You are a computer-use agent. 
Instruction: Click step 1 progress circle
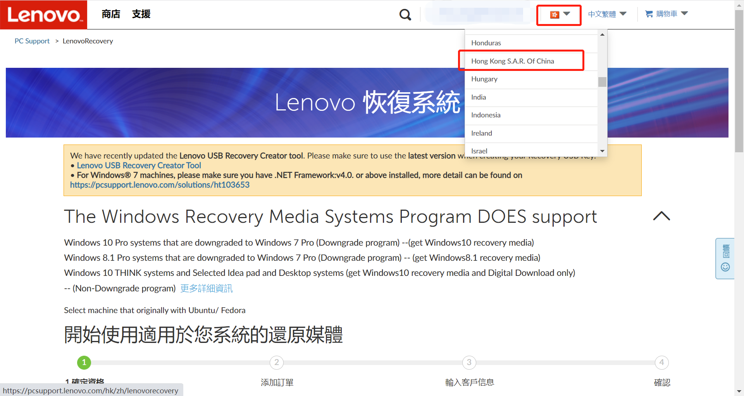pyautogui.click(x=84, y=363)
